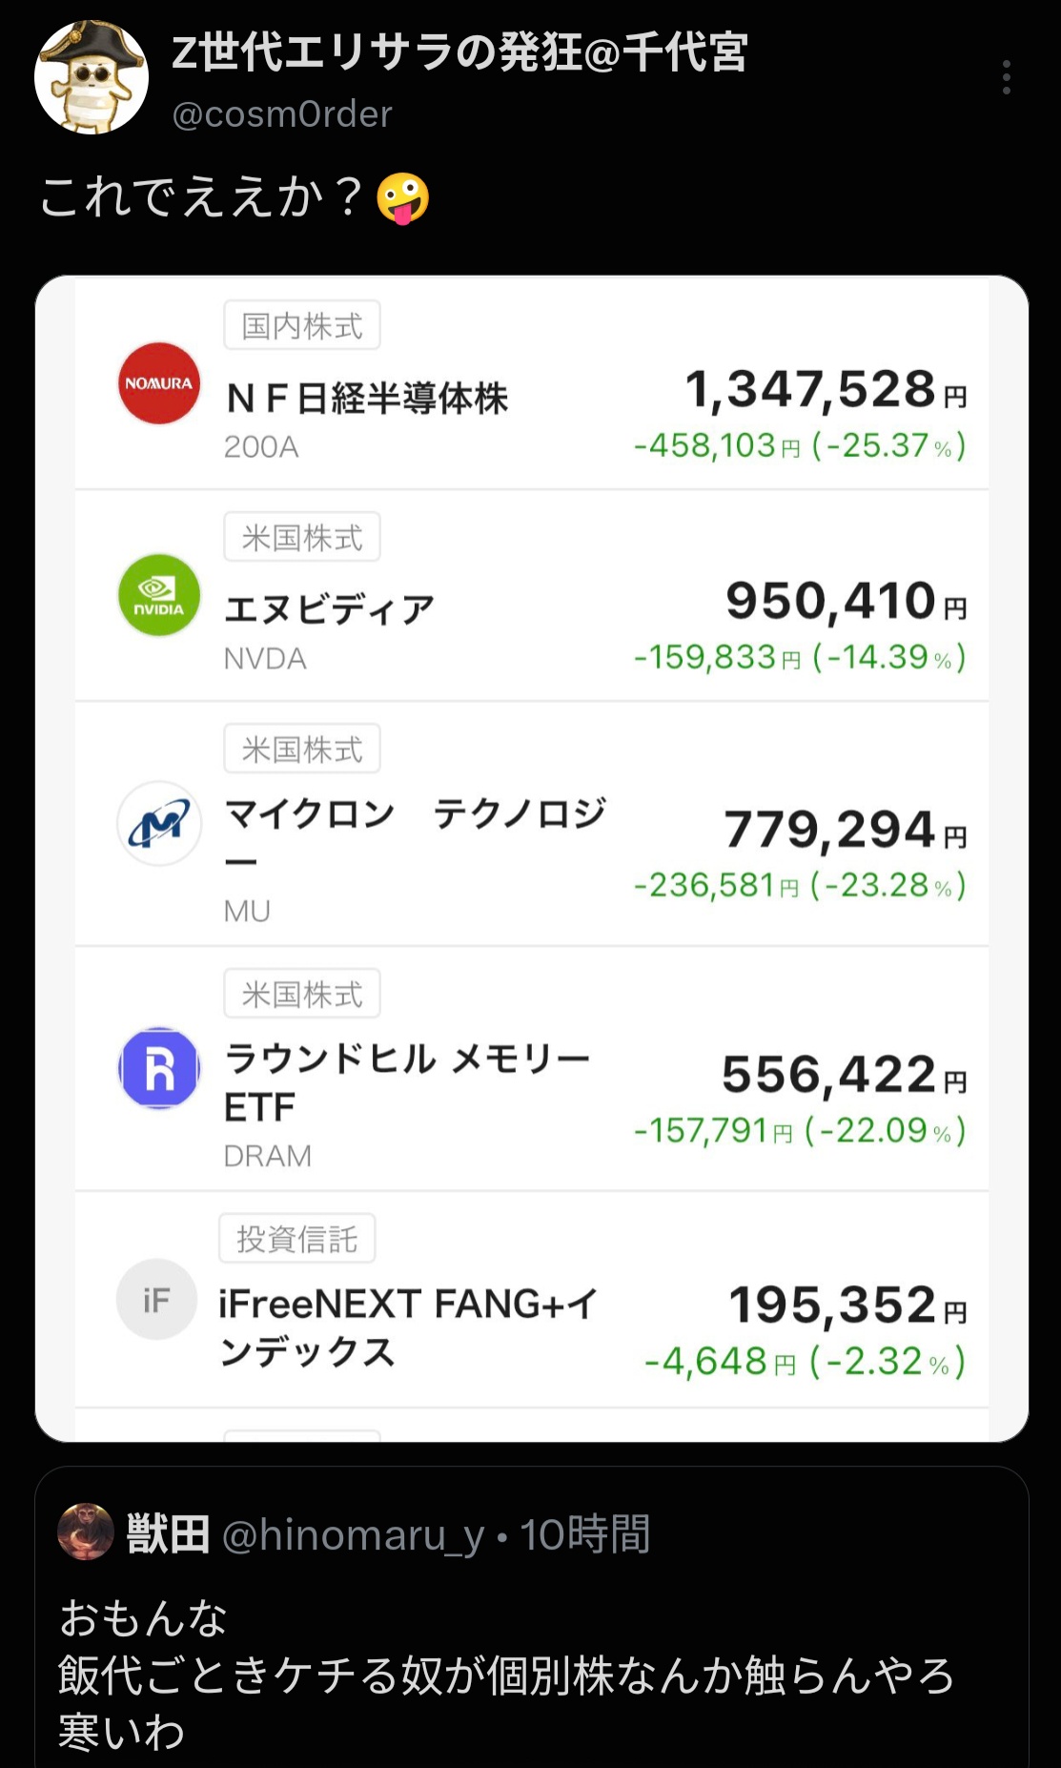Open the @hinomaru_y handle in quoted tweet
The width and height of the screenshot is (1061, 1768).
[x=353, y=1535]
